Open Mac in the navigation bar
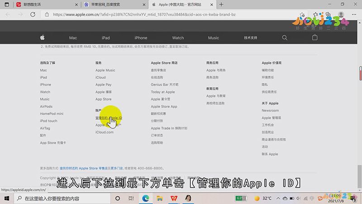 pos(73,38)
